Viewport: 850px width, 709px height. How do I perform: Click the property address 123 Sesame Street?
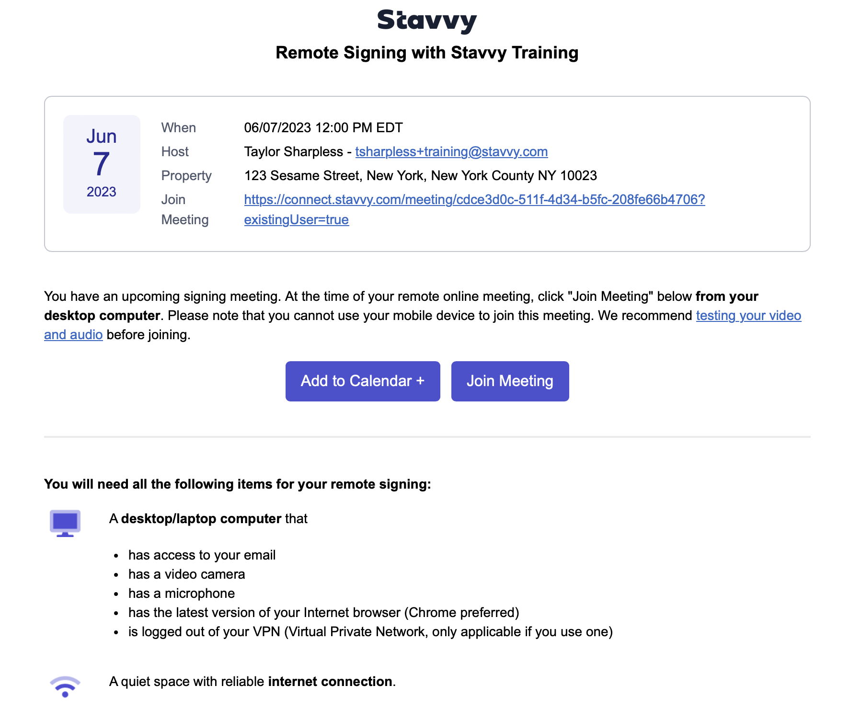click(x=420, y=176)
